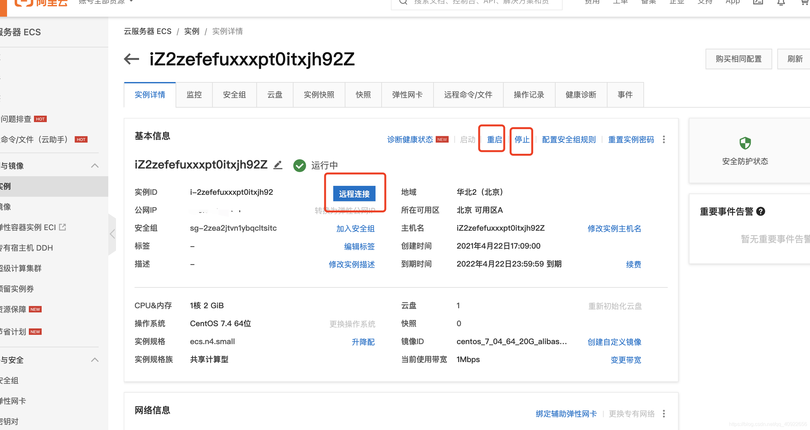Switch to the 监控 tab
810x430 pixels.
pyautogui.click(x=194, y=95)
